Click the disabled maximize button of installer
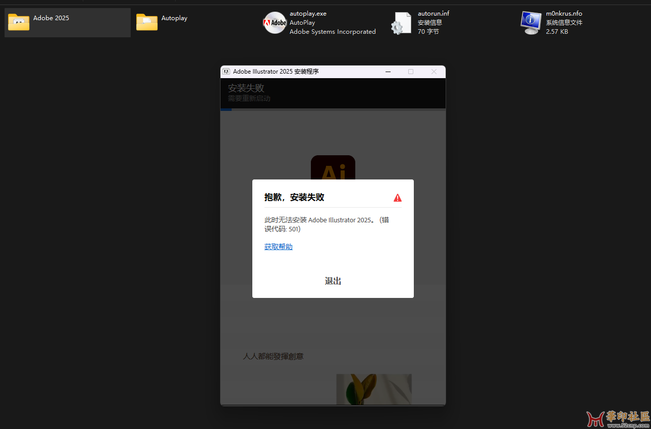The width and height of the screenshot is (651, 429). (x=411, y=72)
